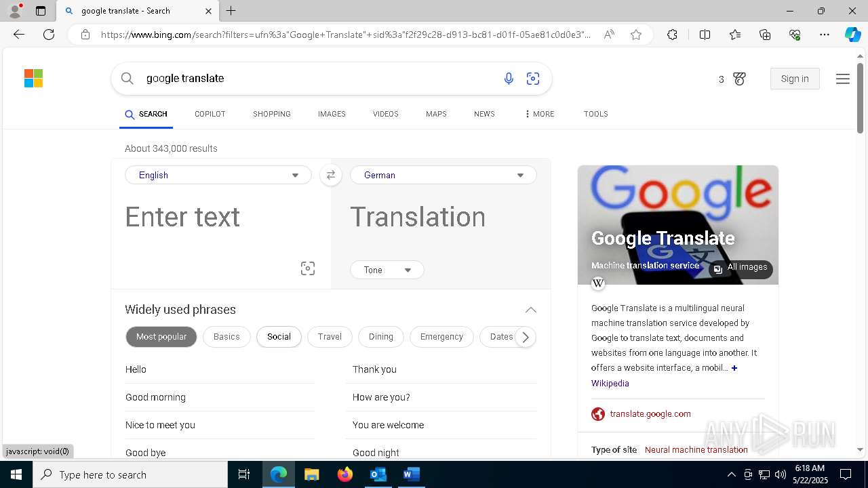Open the Wikipedia link
Screen dimensions: 868x488
point(610,384)
